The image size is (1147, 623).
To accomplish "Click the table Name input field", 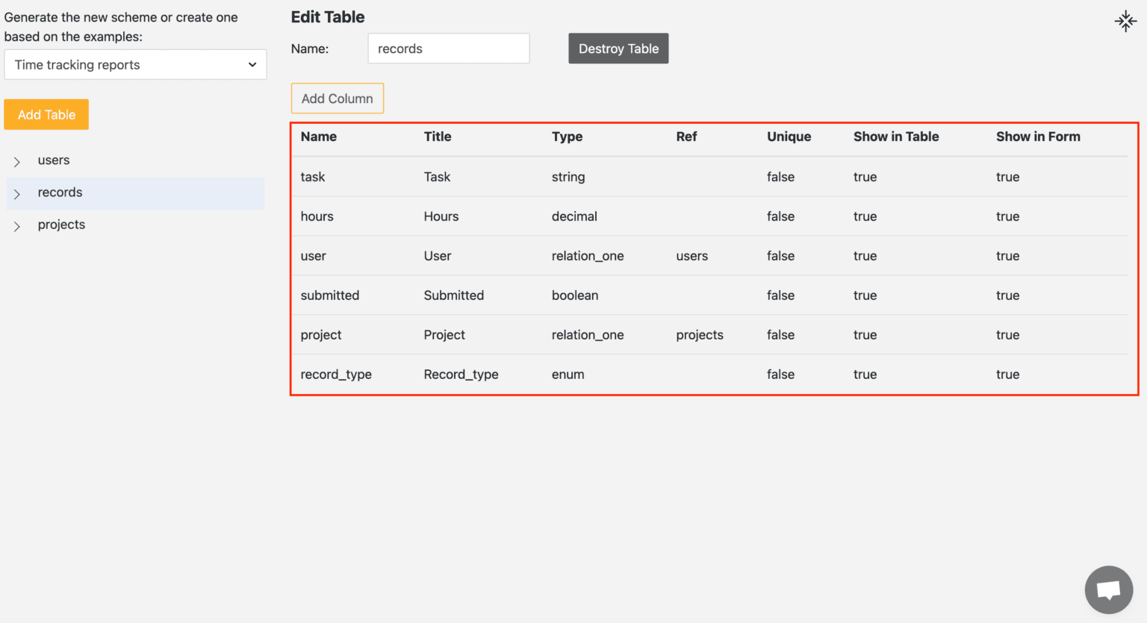I will coord(448,48).
